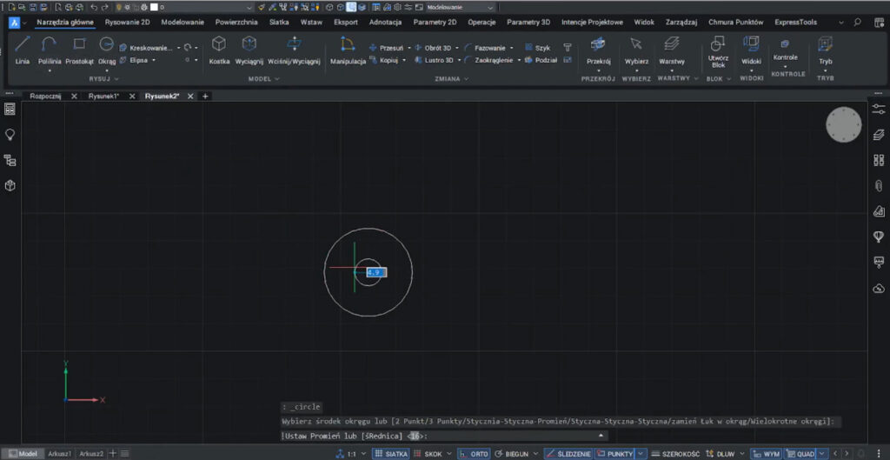Switch to the Rysunek1 document tab
Screen dimensions: 890x460
coord(103,96)
